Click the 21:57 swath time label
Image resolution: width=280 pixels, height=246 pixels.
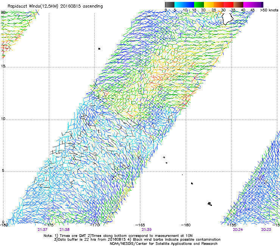pos(42,230)
